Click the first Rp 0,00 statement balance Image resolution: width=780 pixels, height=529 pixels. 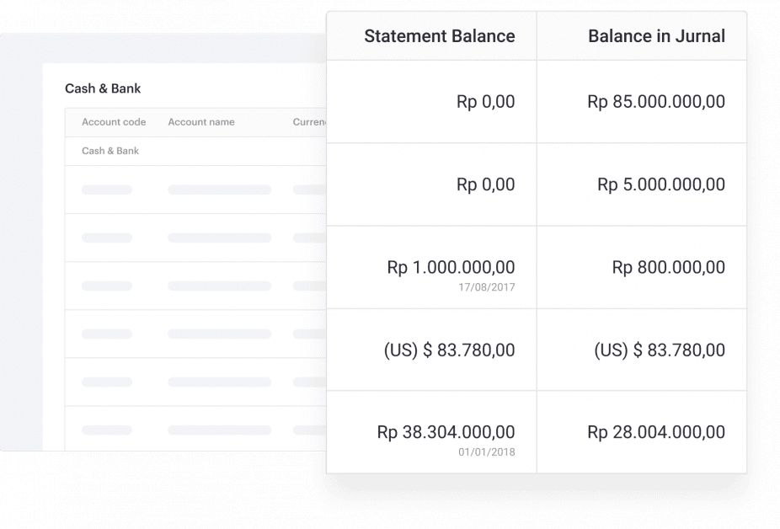click(x=485, y=102)
